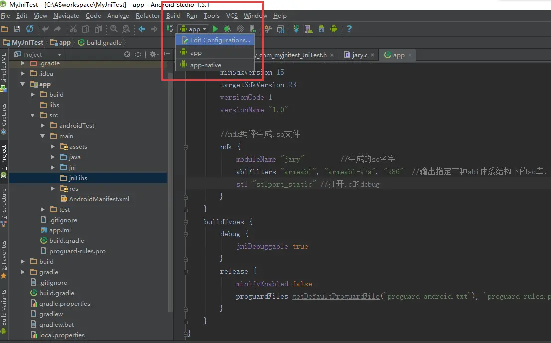
Task: Click the Cut scissors icon
Action: 73,29
